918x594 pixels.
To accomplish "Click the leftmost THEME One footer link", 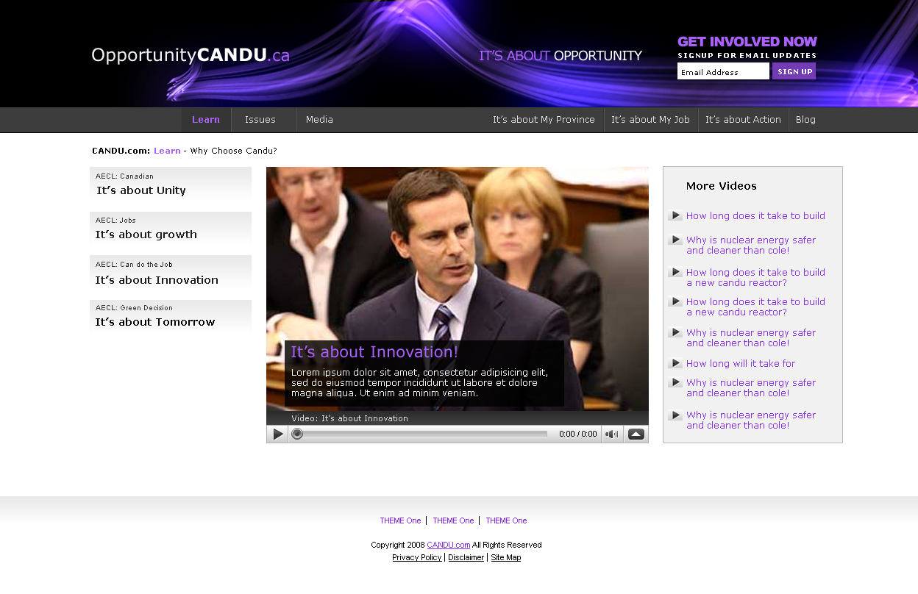I will [400, 520].
